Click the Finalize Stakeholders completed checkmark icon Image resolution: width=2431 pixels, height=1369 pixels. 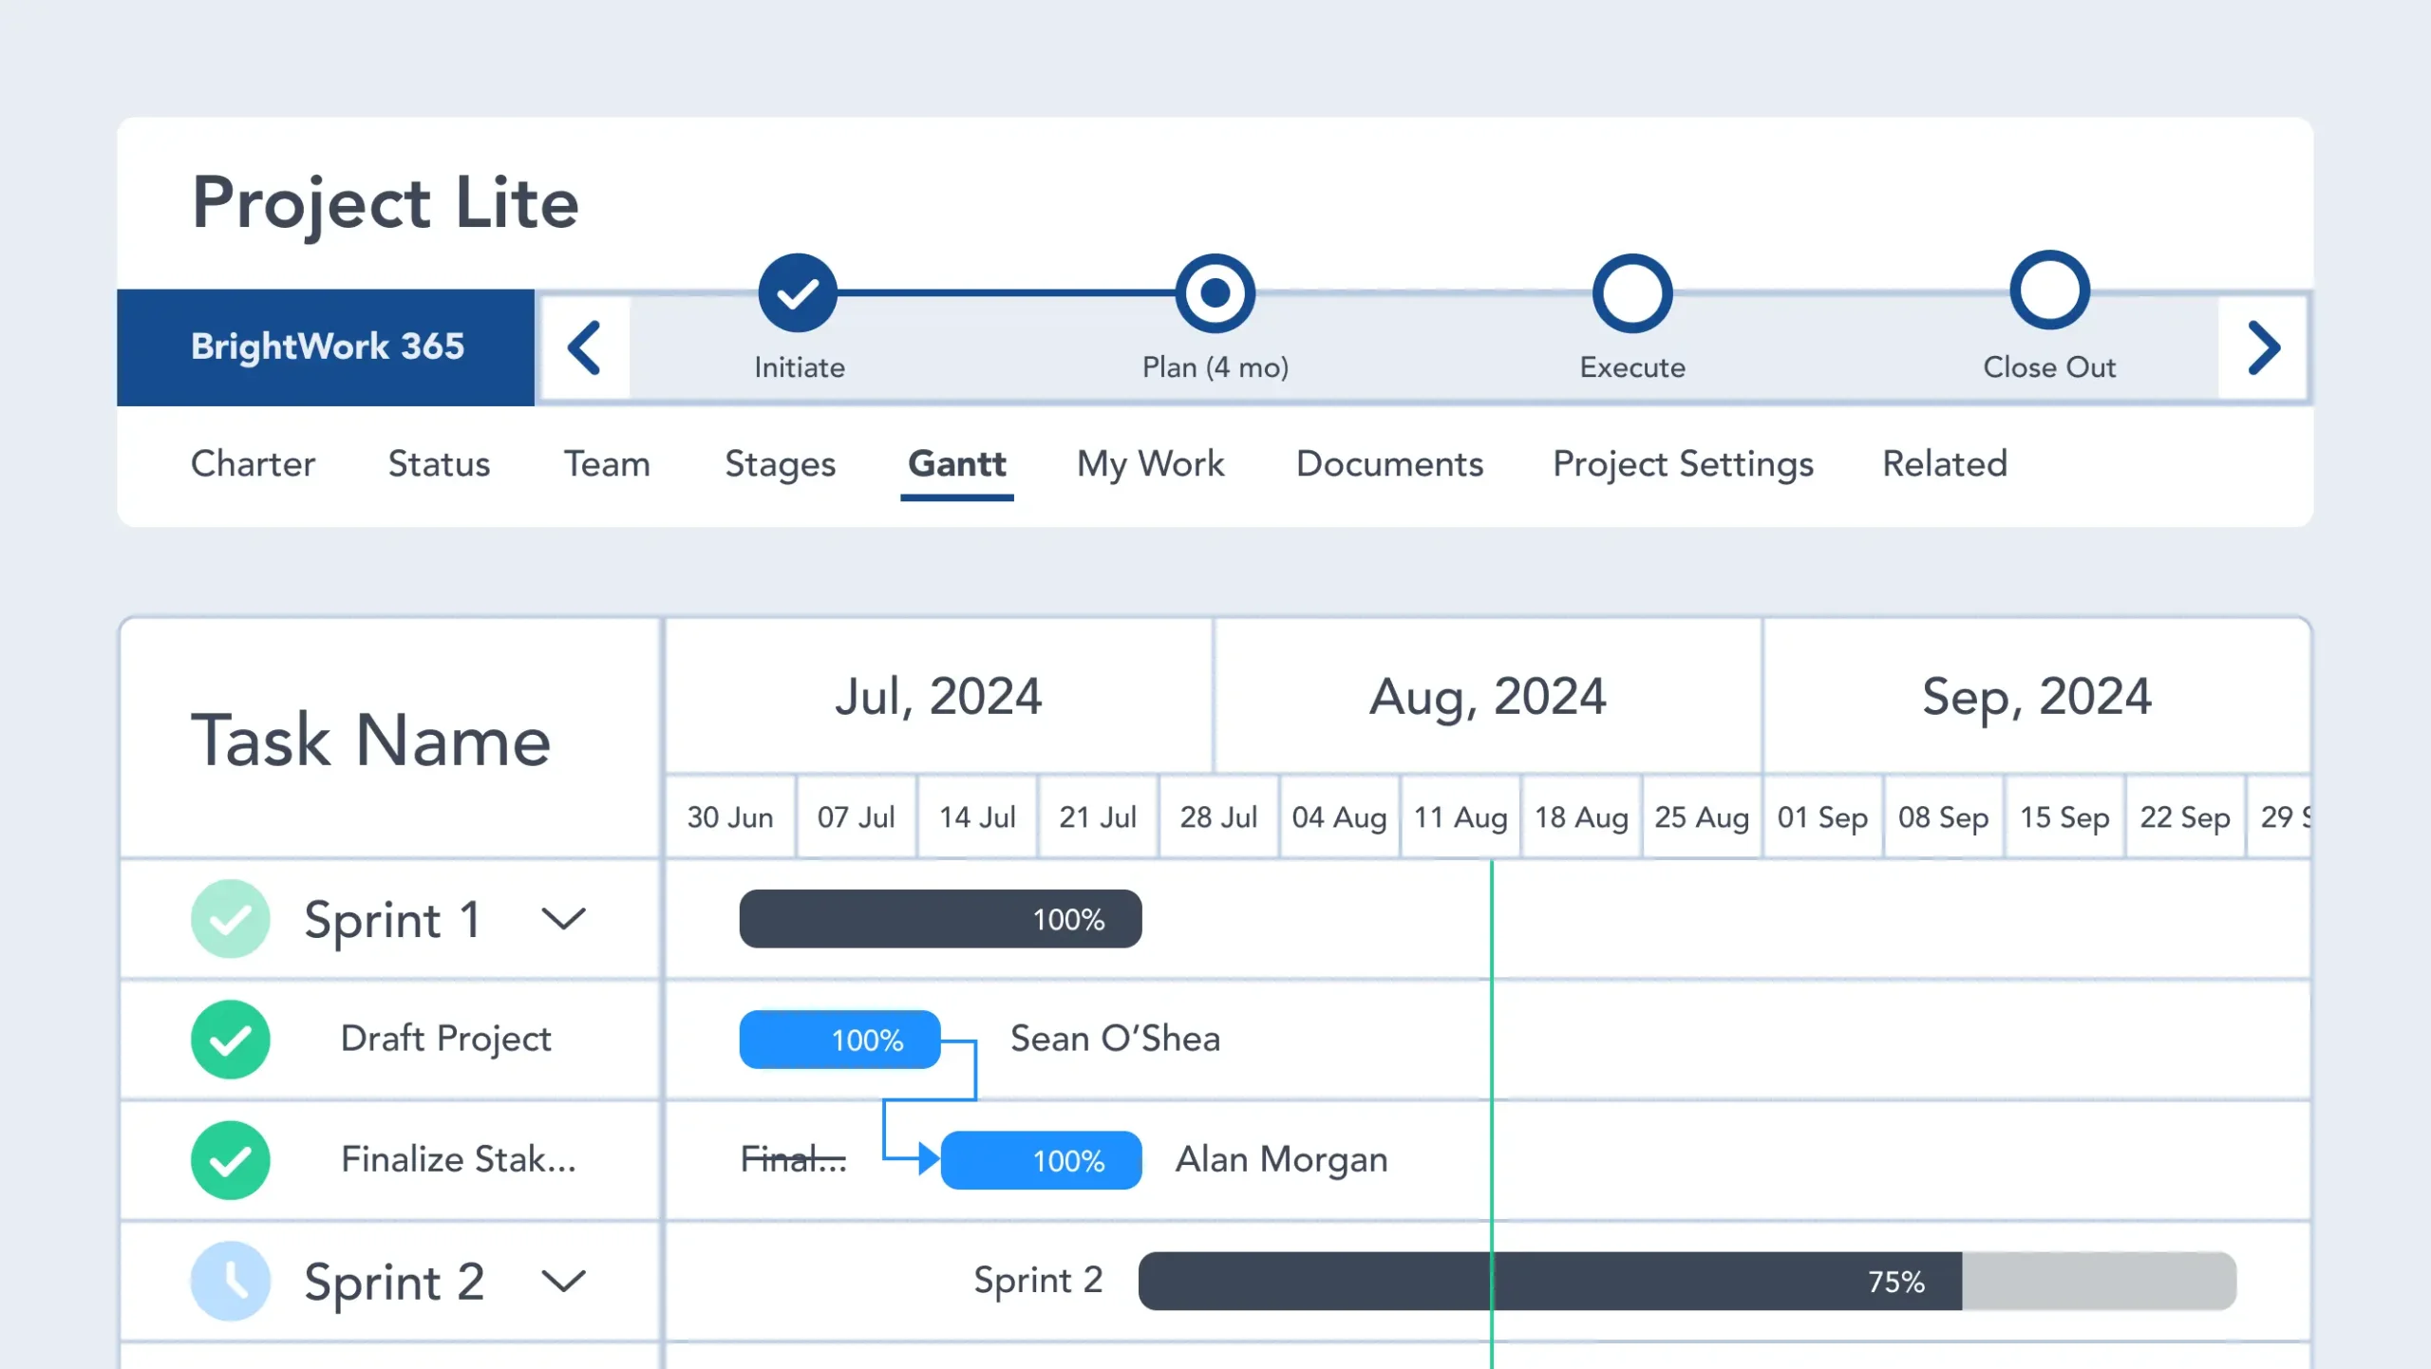[x=231, y=1157]
